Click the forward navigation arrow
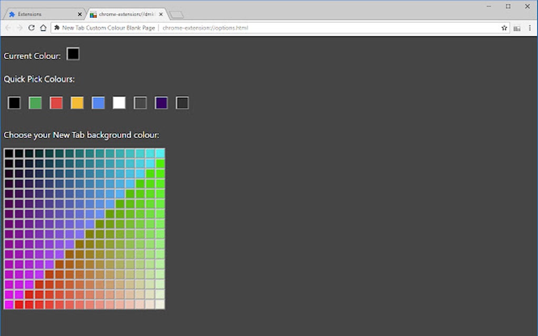The height and width of the screenshot is (336, 538). point(19,27)
